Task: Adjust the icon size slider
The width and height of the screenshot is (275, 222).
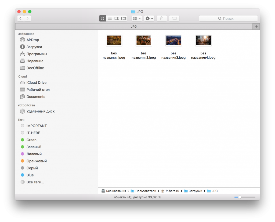Action: (x=240, y=197)
